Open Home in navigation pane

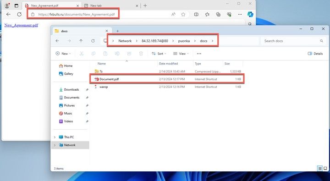[66, 66]
